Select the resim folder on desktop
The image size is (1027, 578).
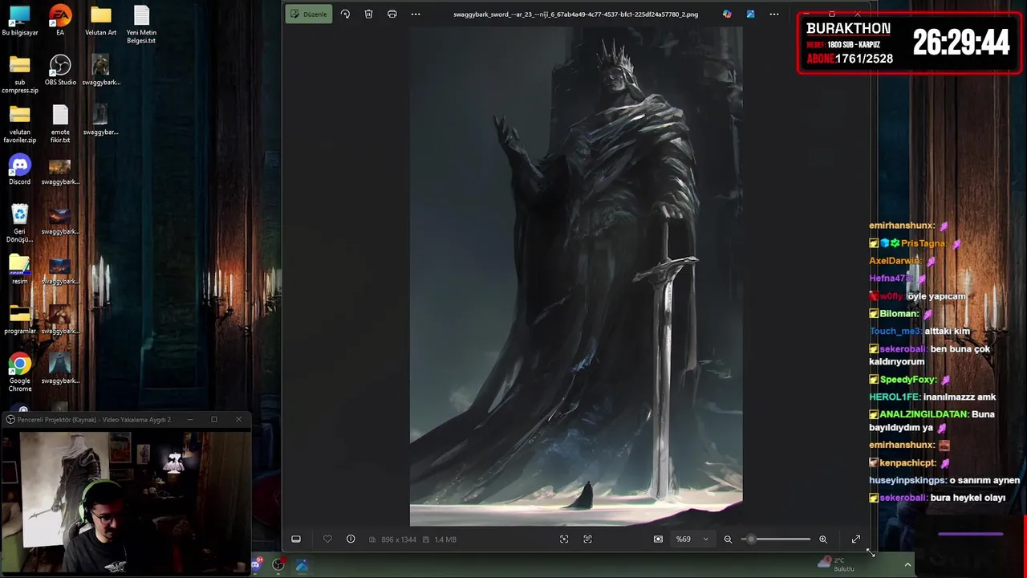(x=19, y=270)
